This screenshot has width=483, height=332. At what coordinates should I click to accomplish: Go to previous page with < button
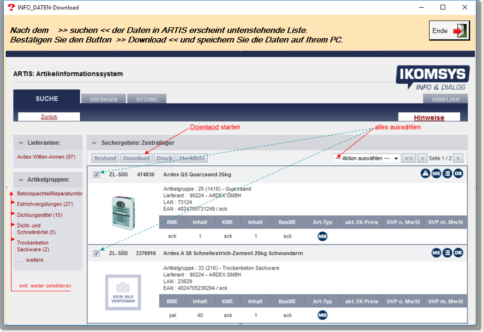pos(422,158)
